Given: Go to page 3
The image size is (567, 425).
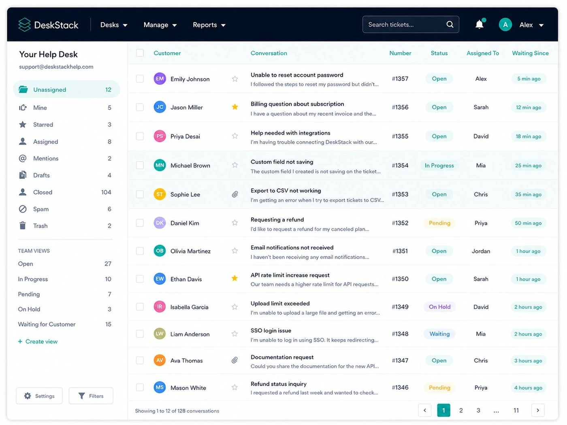Looking at the screenshot, I should pyautogui.click(x=478, y=410).
